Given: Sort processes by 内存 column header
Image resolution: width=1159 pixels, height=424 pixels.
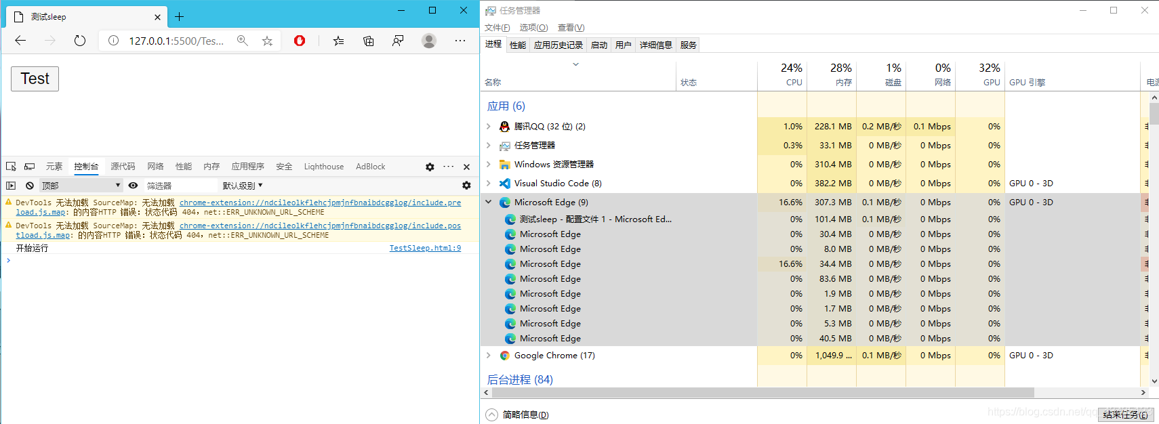Looking at the screenshot, I should click(832, 75).
